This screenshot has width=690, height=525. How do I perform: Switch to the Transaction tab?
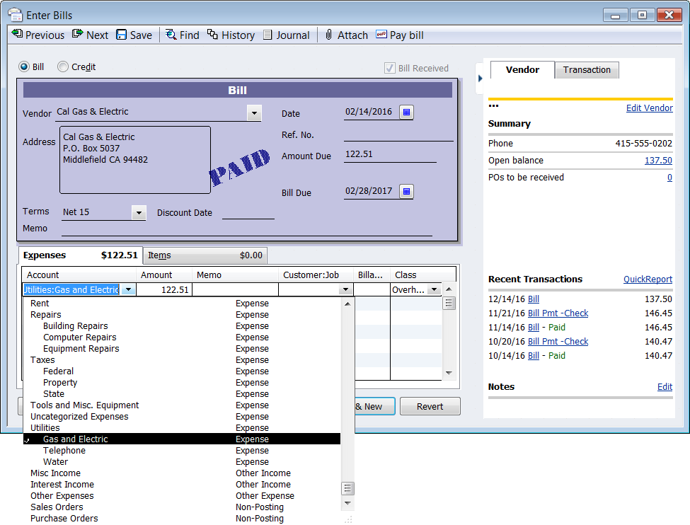tap(587, 70)
